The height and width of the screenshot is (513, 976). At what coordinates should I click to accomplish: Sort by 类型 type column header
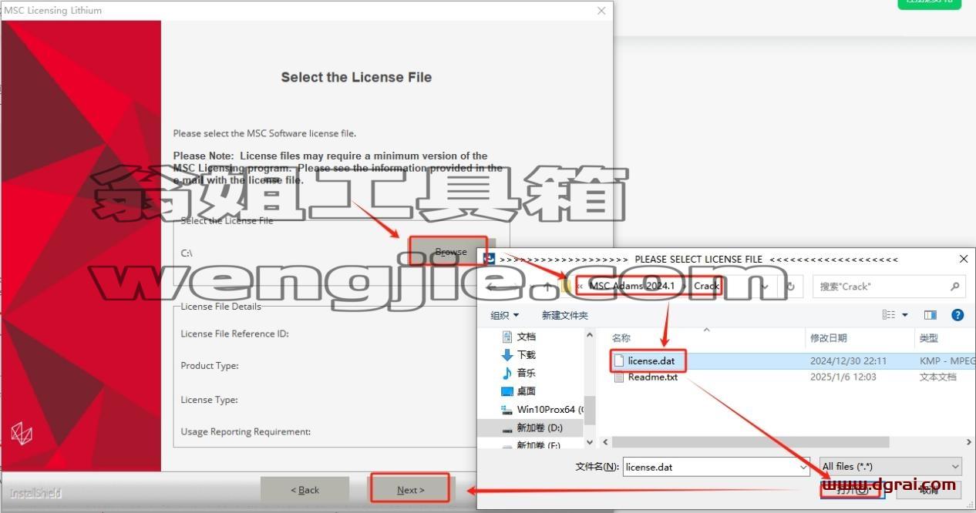pos(929,338)
